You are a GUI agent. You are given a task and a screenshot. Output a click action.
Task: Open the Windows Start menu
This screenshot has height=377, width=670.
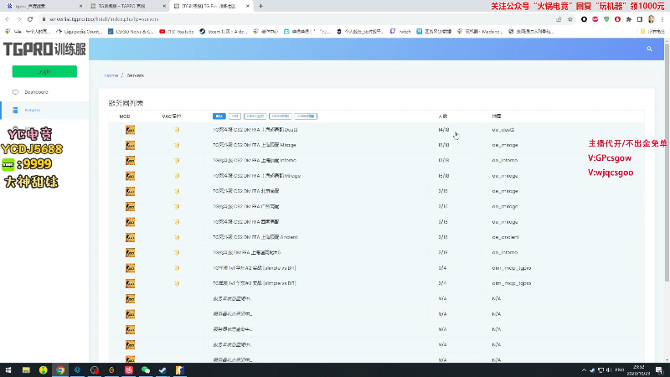point(8,370)
